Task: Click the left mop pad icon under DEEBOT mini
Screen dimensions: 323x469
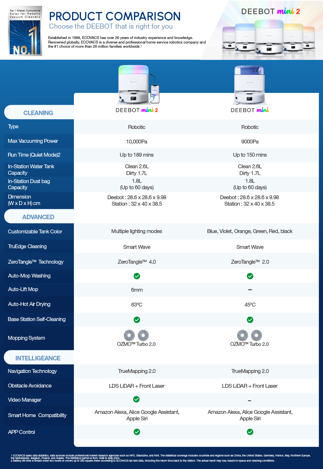Action: 243,336
